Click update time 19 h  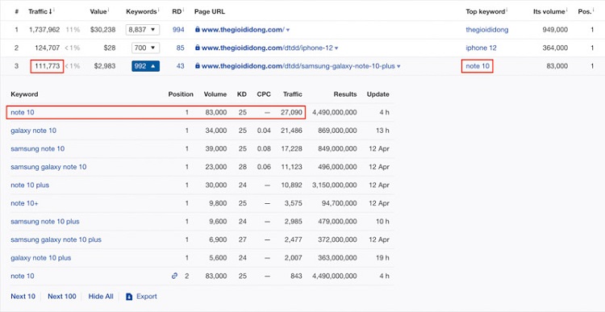click(x=382, y=258)
